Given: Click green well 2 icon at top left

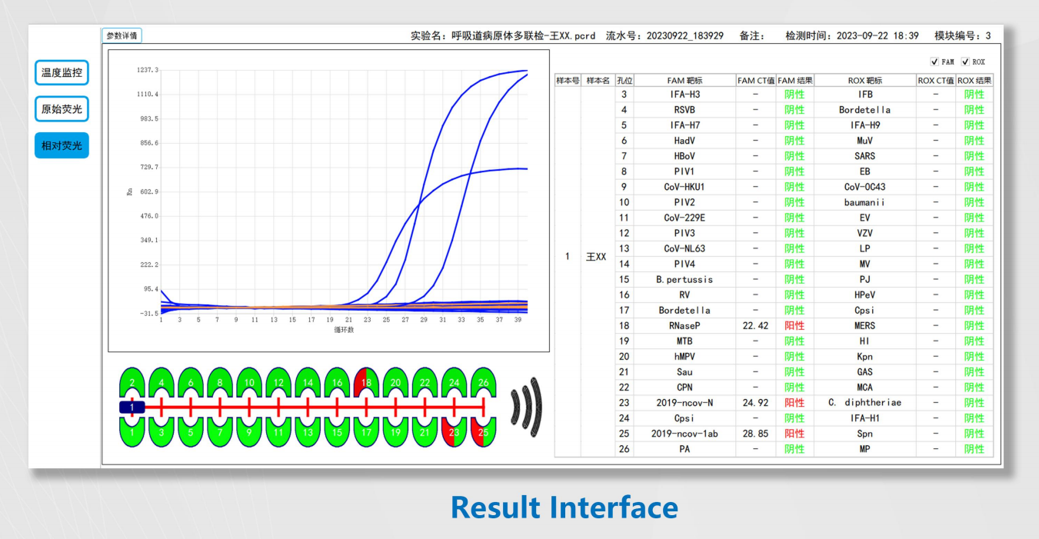Looking at the screenshot, I should tap(132, 382).
